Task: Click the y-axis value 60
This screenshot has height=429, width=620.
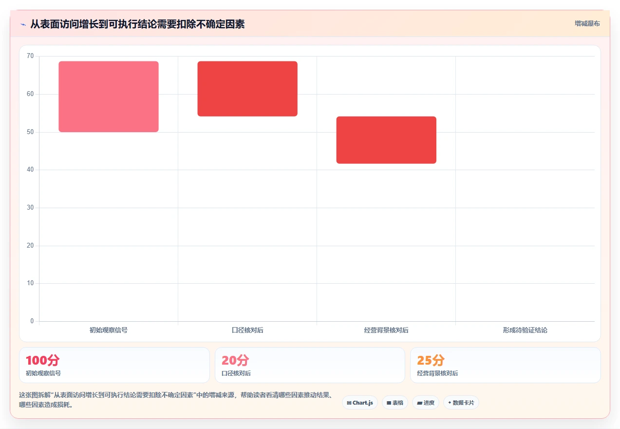Action: tap(30, 94)
